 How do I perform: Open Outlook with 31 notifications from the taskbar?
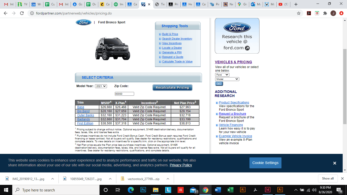click(193, 190)
